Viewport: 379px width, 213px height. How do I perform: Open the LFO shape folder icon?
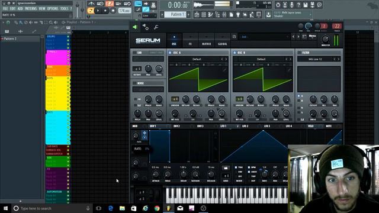(226, 167)
